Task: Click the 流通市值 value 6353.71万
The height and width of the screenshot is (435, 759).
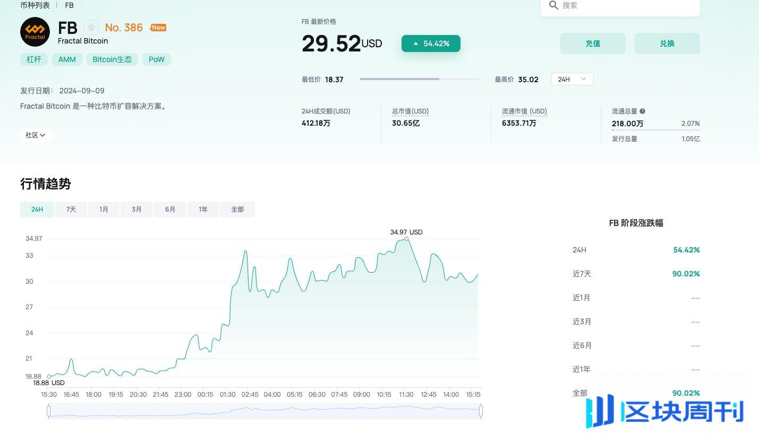Action: 519,123
